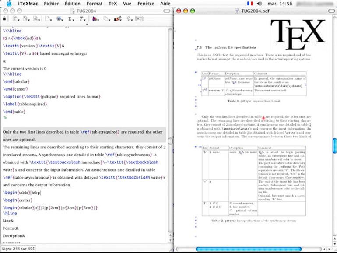Click the colored shapes toolbar icon
Screen dimensions: 337x253
tap(95, 18)
